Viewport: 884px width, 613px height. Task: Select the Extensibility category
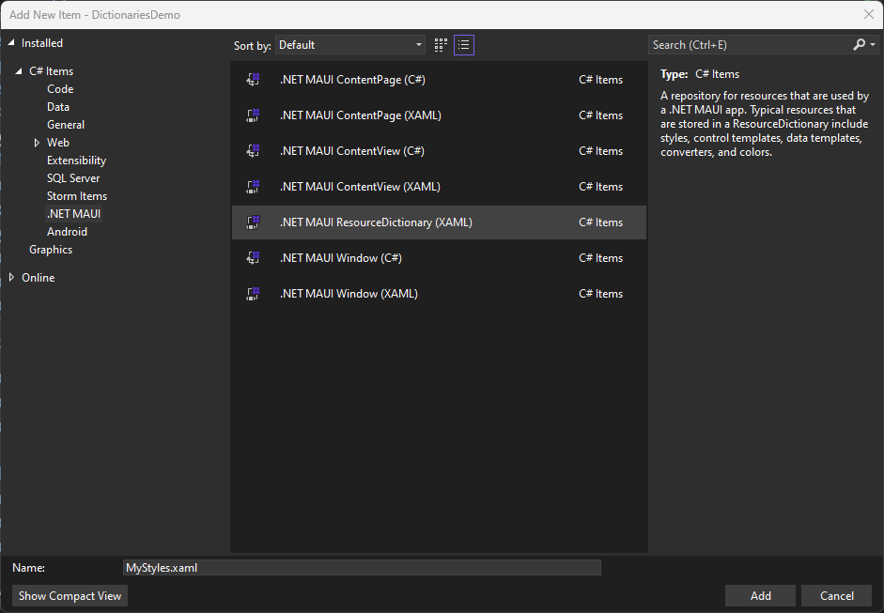(77, 161)
